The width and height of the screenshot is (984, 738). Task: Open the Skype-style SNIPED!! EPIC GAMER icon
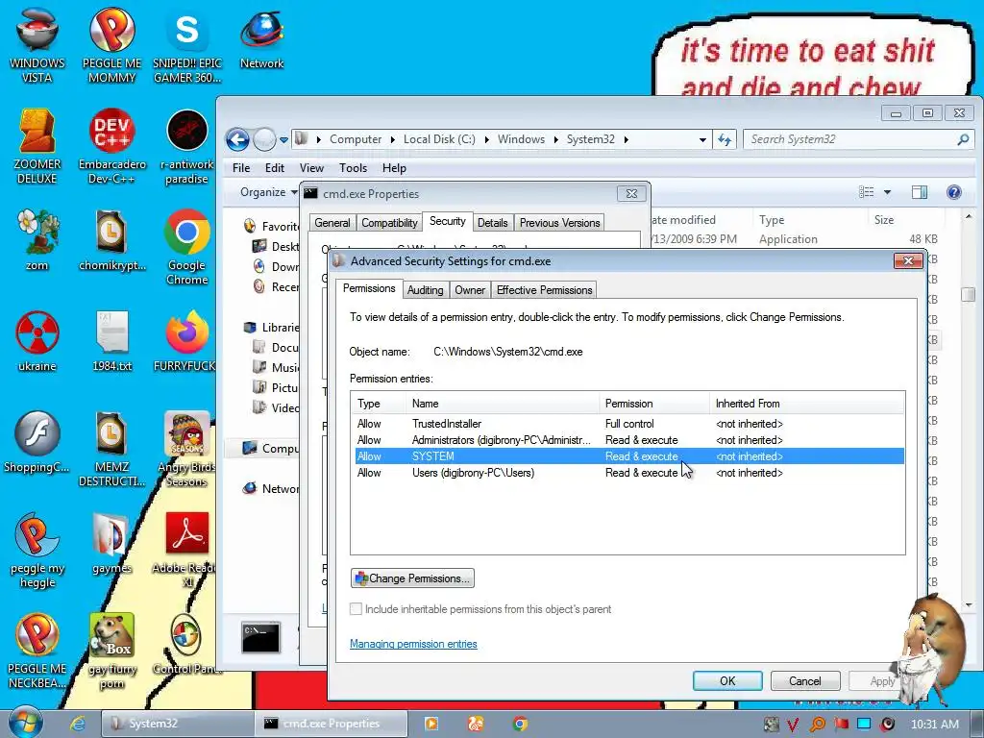pyautogui.click(x=187, y=45)
